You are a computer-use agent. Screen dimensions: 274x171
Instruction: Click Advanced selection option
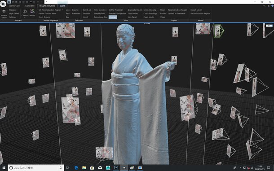[76, 13]
